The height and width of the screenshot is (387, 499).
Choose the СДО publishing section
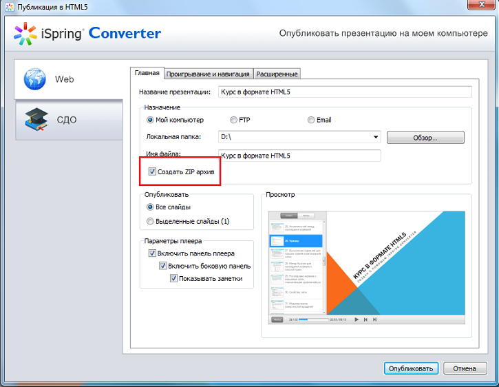pyautogui.click(x=69, y=120)
